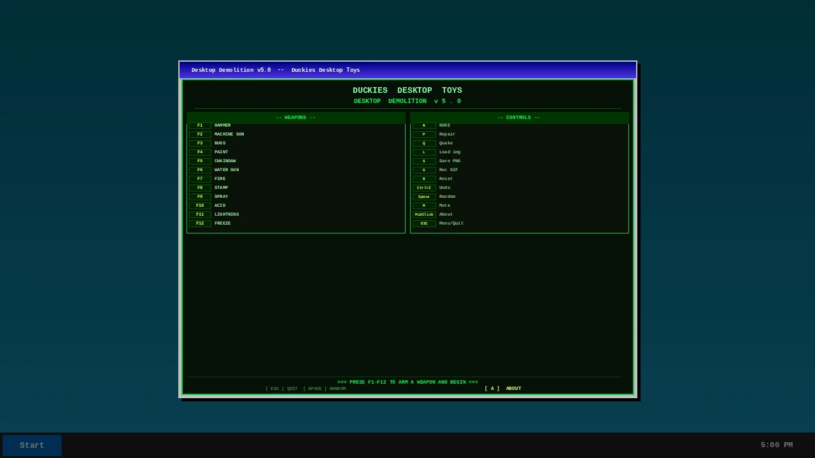Click the Menu/Quit control label

click(x=451, y=223)
